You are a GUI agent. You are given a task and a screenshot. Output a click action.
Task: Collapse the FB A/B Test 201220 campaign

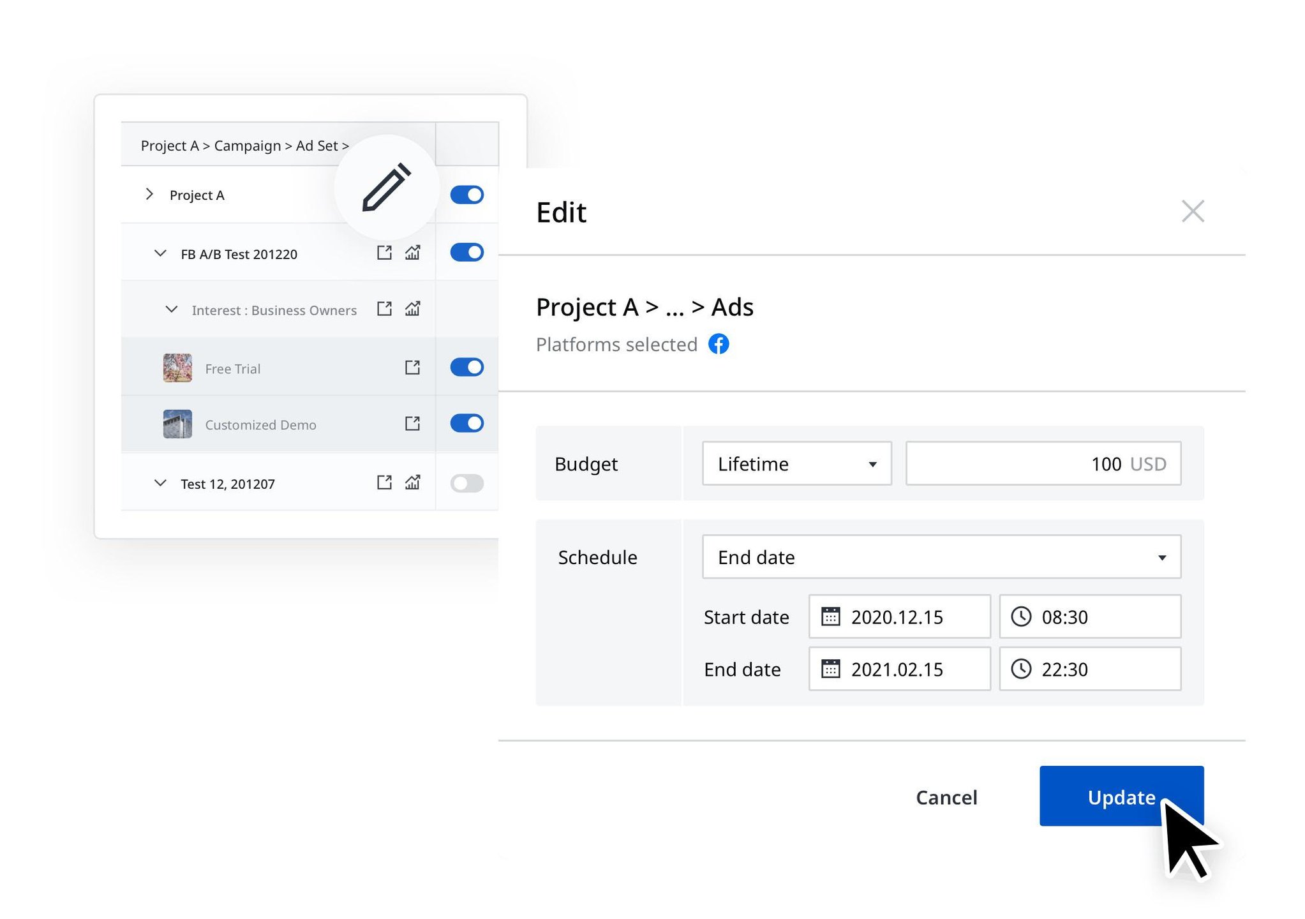click(160, 253)
